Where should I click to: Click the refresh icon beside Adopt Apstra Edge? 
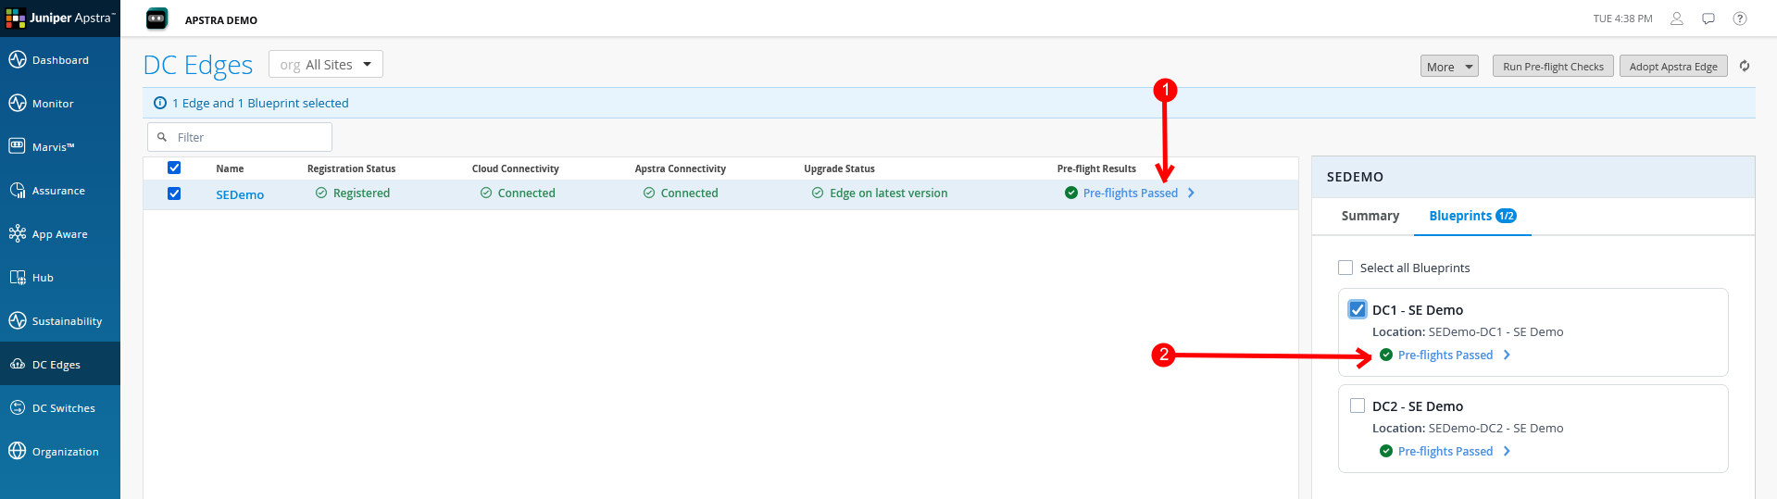(1745, 66)
